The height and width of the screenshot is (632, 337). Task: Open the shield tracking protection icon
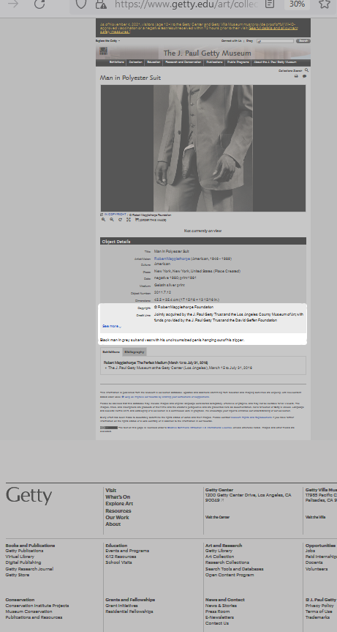pyautogui.click(x=81, y=4)
